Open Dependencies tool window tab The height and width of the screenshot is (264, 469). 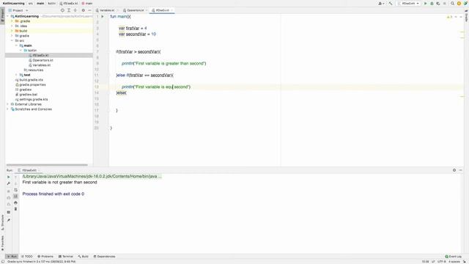(x=104, y=257)
